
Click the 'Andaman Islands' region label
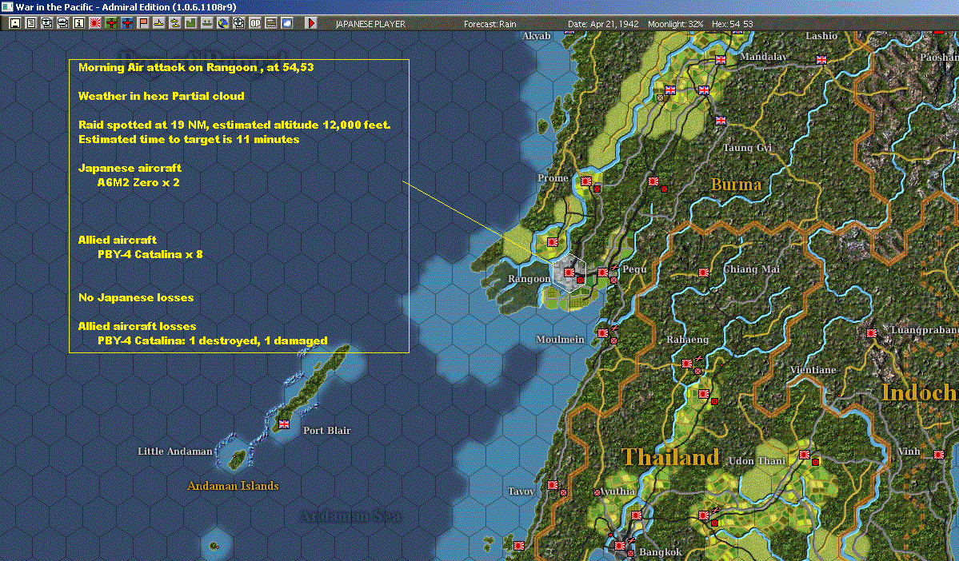[233, 486]
